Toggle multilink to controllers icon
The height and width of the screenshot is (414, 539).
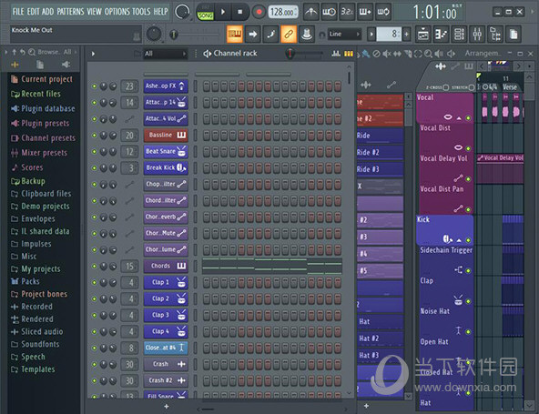(x=289, y=34)
